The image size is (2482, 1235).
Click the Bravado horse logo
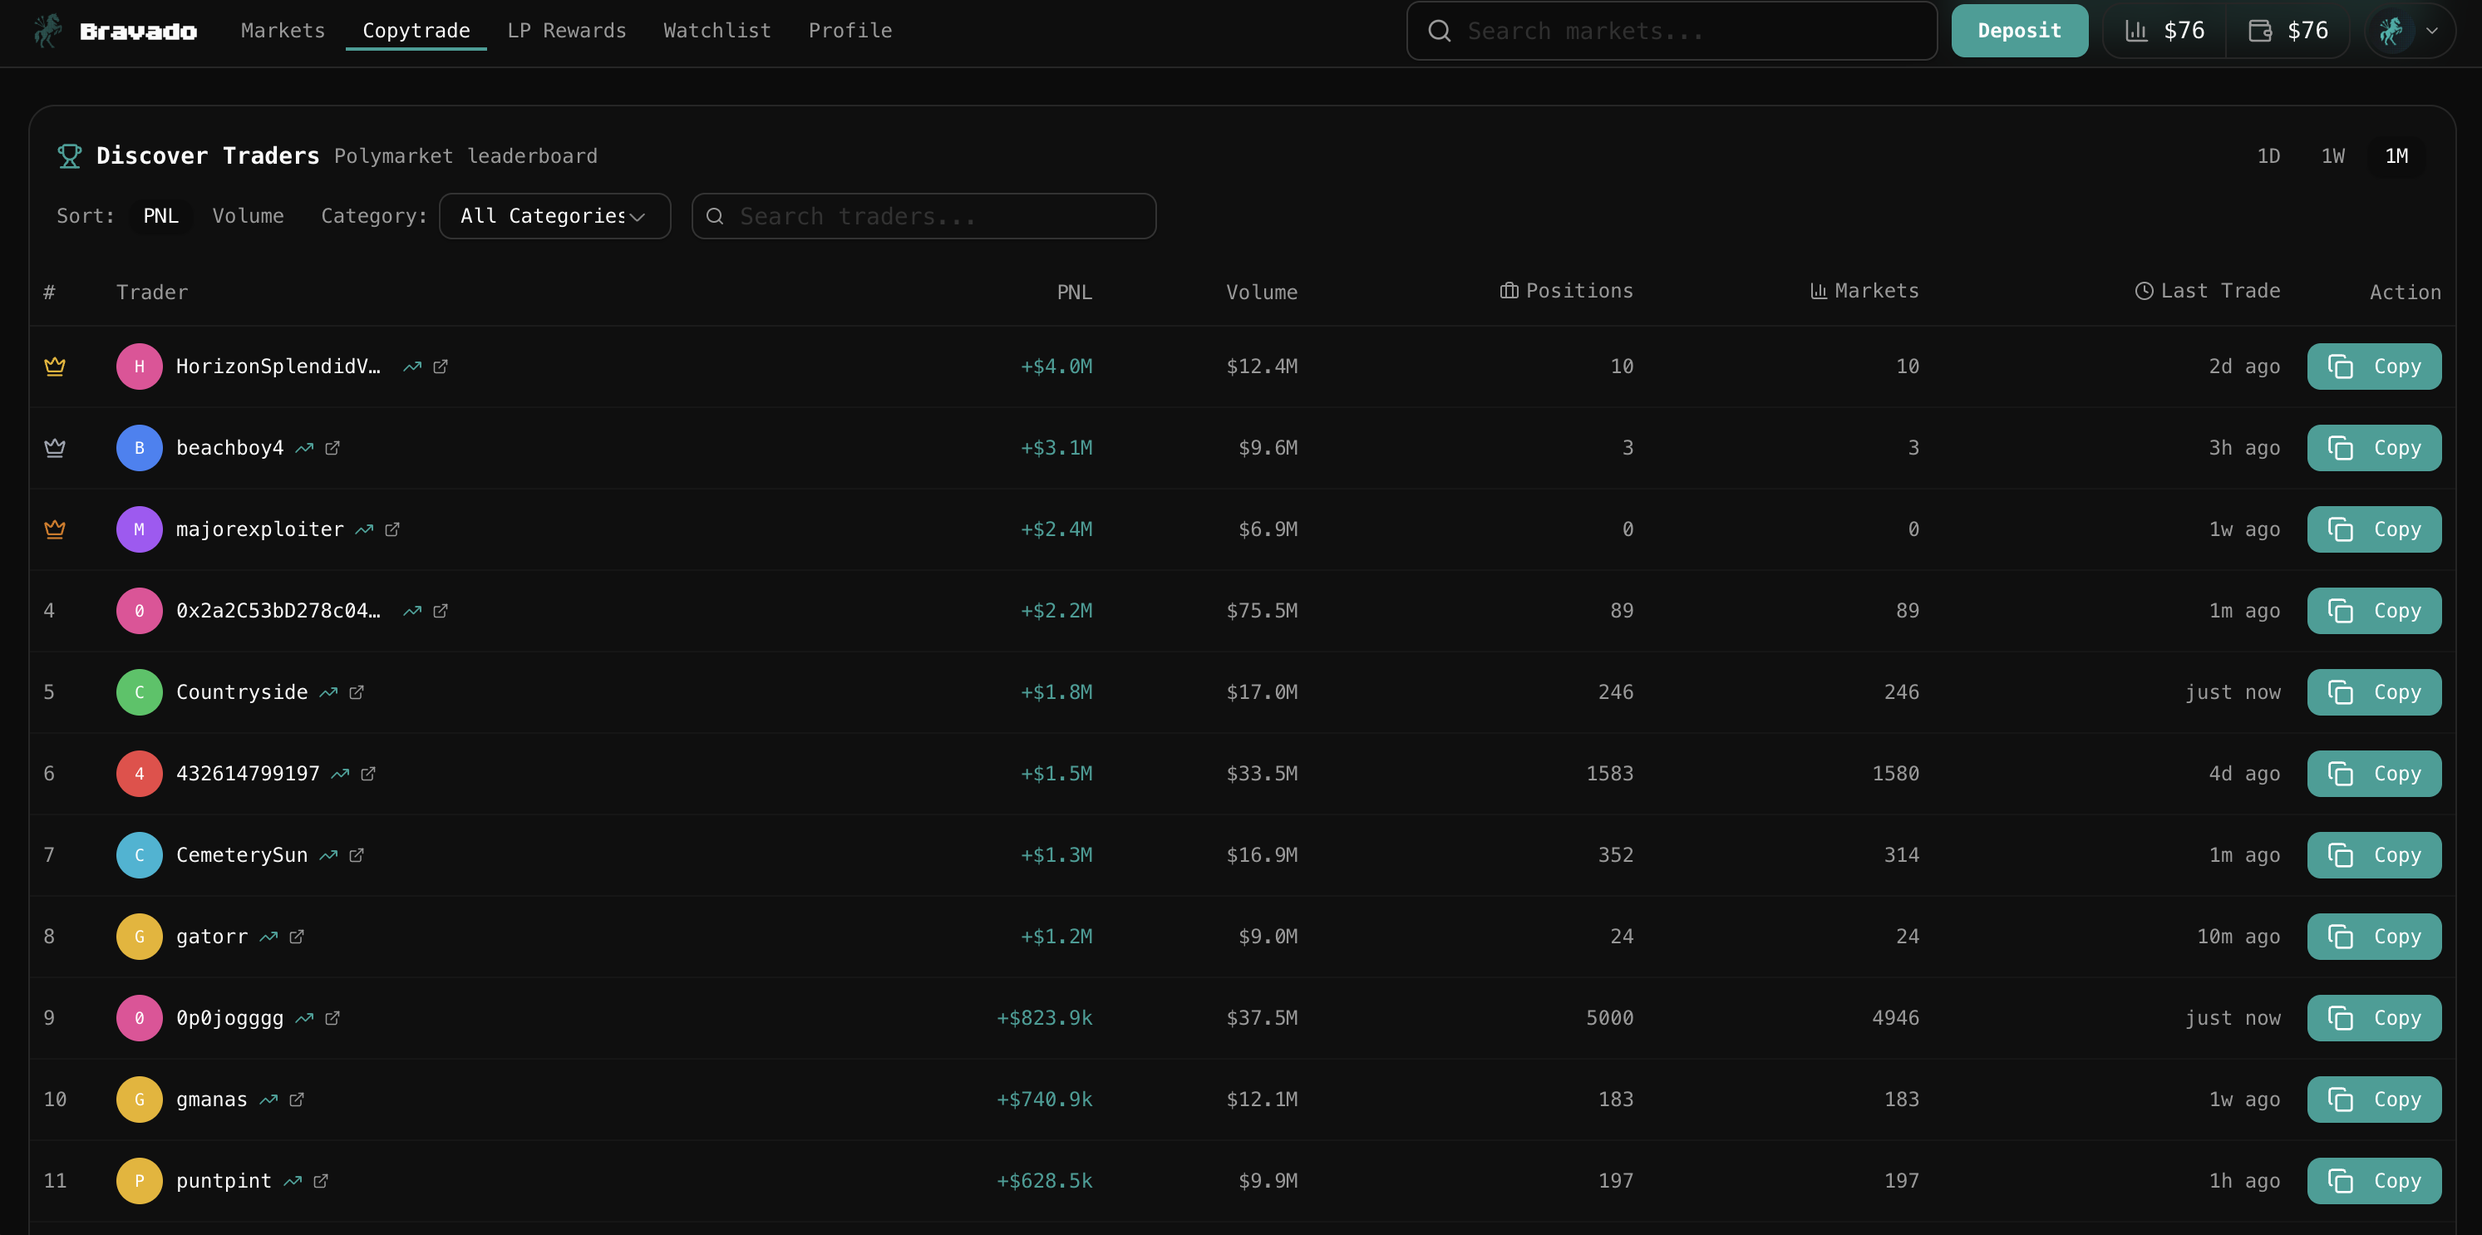click(x=47, y=31)
